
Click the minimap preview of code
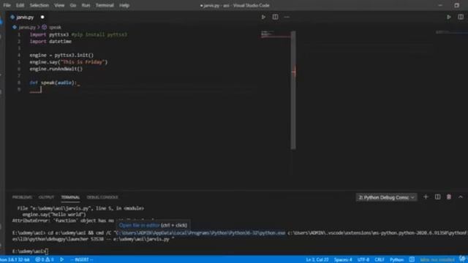(x=275, y=34)
